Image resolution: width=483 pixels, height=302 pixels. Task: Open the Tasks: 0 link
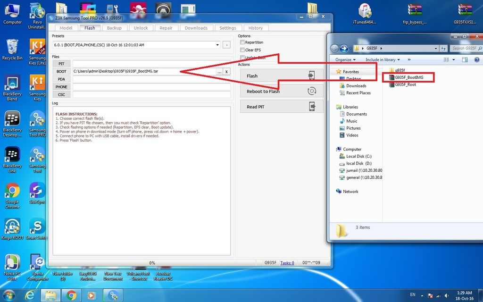(287, 263)
